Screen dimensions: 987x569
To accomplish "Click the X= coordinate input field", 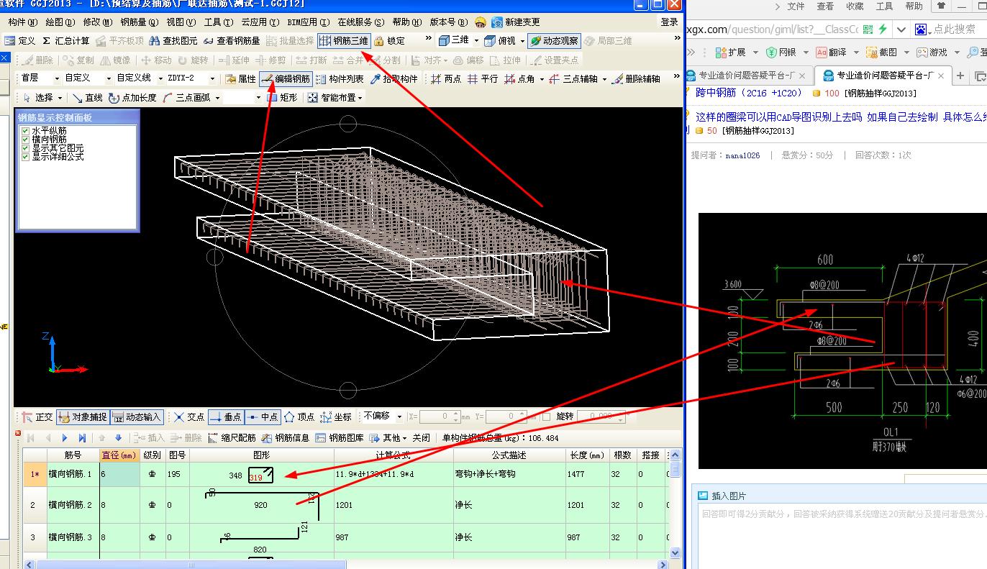I will (x=440, y=416).
